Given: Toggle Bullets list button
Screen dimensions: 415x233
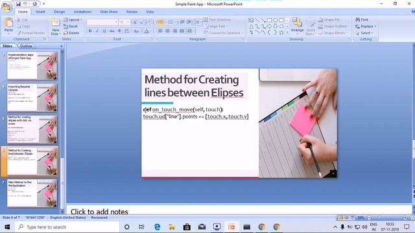Looking at the screenshot, I should (x=160, y=23).
